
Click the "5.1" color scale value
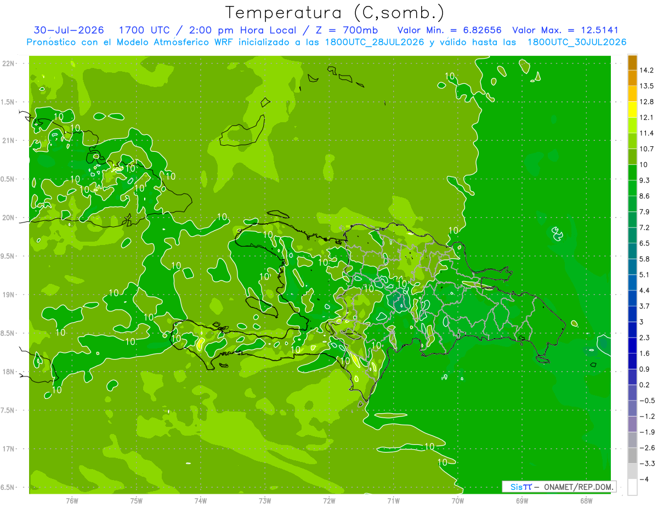coord(645,275)
